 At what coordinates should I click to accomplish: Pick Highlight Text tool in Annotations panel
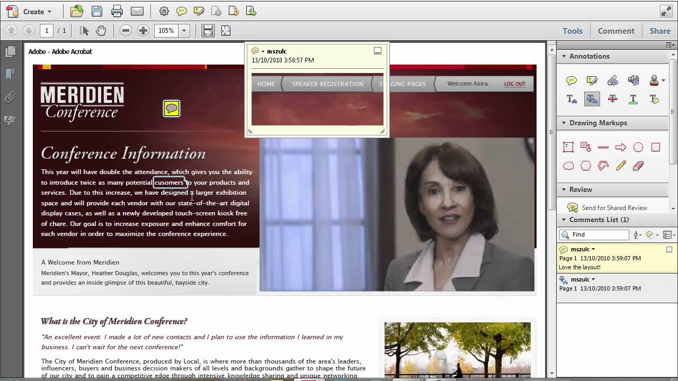592,80
